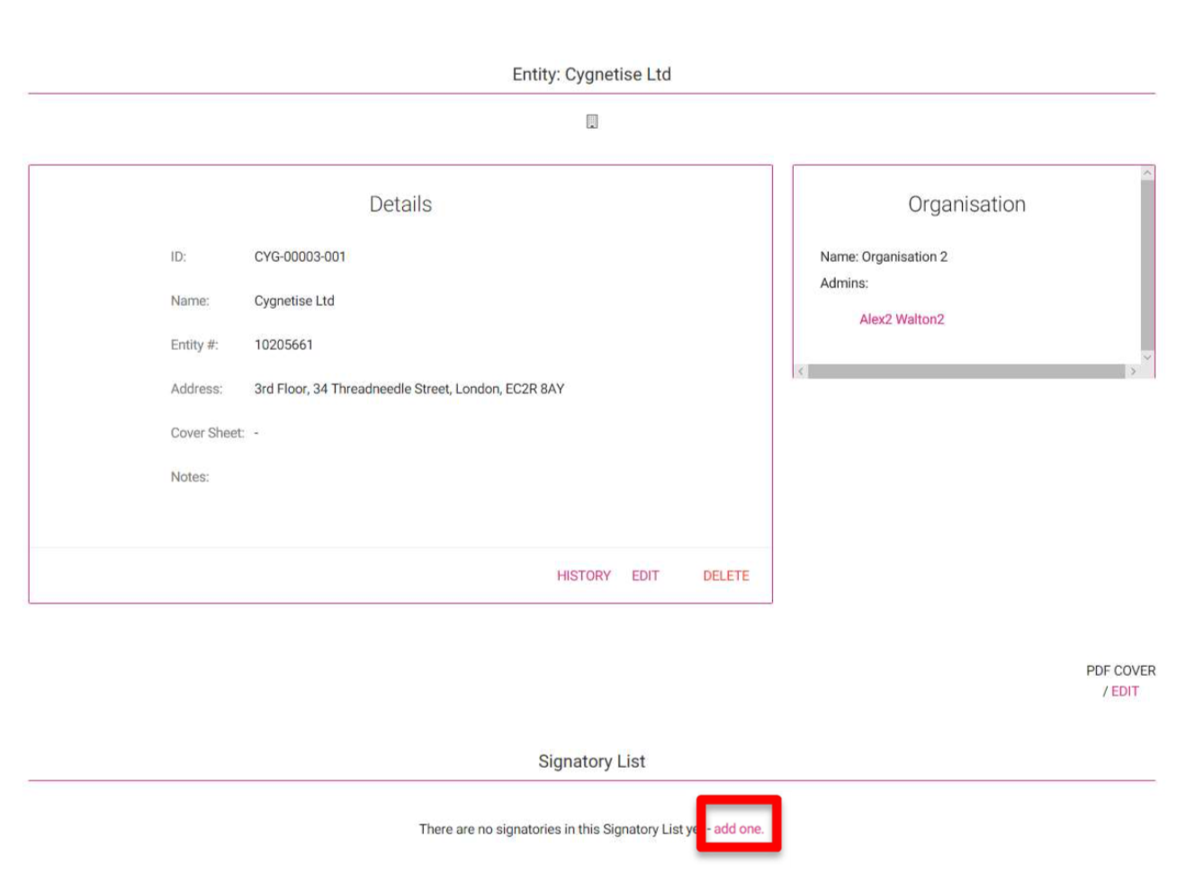
Task: Open the entity HISTORY link
Action: coord(583,576)
